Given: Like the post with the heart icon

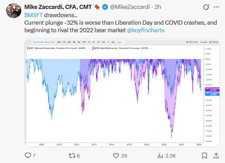Looking at the screenshot, I should click(116, 156).
